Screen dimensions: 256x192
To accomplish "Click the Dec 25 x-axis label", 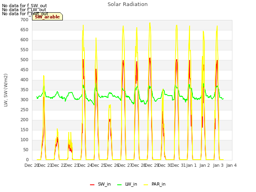I will coord(98,165).
